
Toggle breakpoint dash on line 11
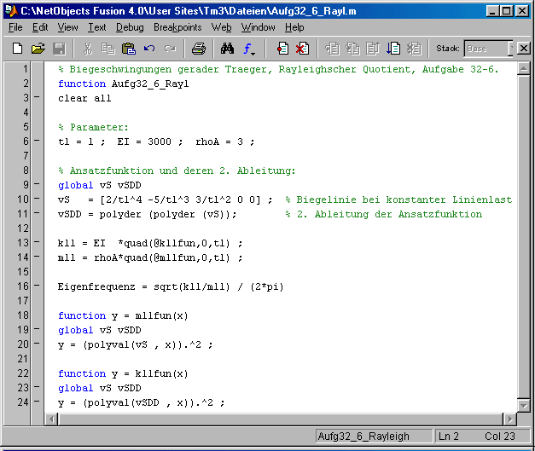37,213
